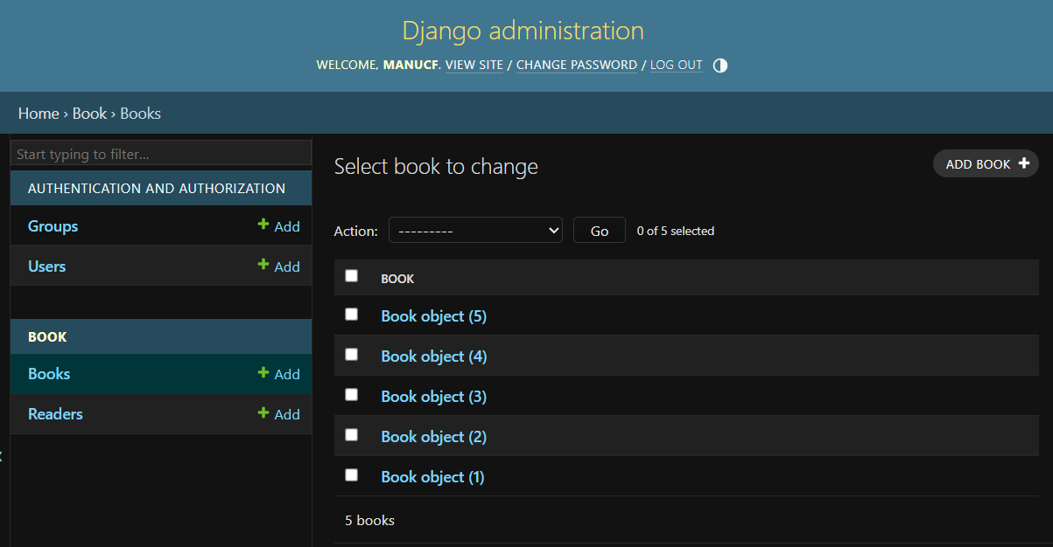
Task: Click the Home breadcrumb link
Action: click(39, 114)
